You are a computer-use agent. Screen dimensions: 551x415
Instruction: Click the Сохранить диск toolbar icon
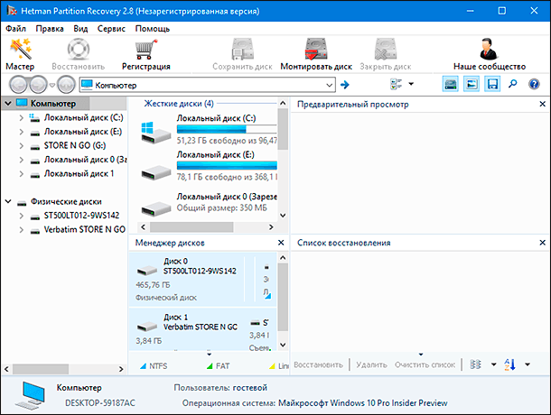click(242, 50)
